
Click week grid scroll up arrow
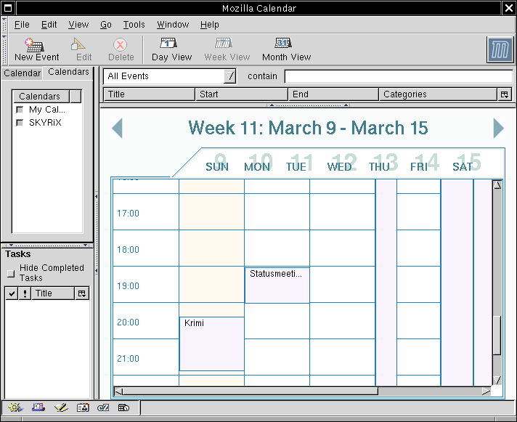(497, 184)
